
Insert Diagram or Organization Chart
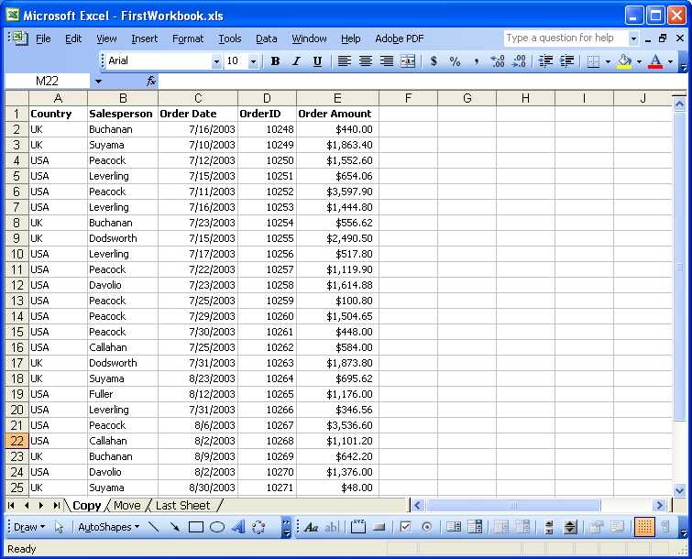[x=258, y=527]
